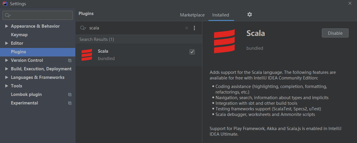Disable the Scala plugin
The image size is (357, 143).
(x=335, y=33)
